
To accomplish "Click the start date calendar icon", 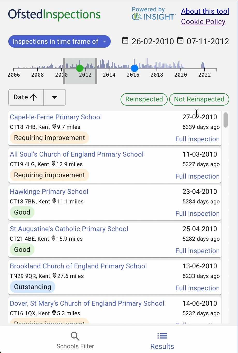I will (x=125, y=41).
